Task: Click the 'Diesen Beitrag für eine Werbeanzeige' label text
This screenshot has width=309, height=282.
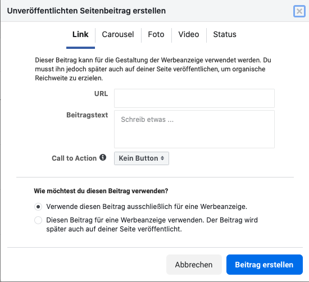Action: (152, 225)
